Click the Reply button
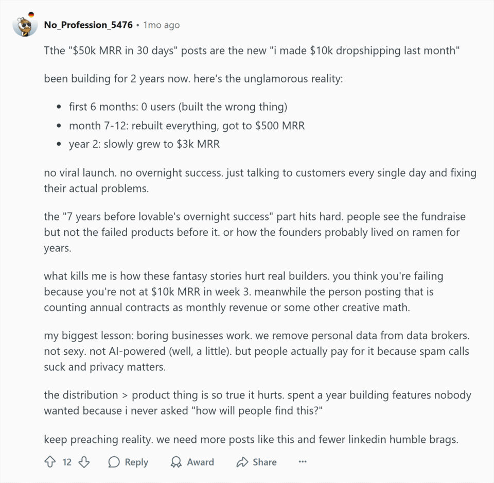The width and height of the screenshot is (494, 483). [128, 462]
